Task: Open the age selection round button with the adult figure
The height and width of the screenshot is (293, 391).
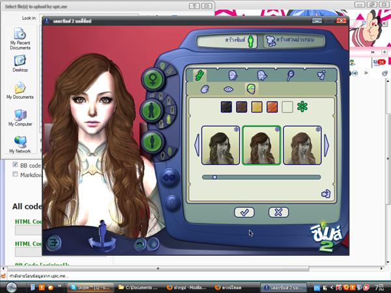Action: 151,110
